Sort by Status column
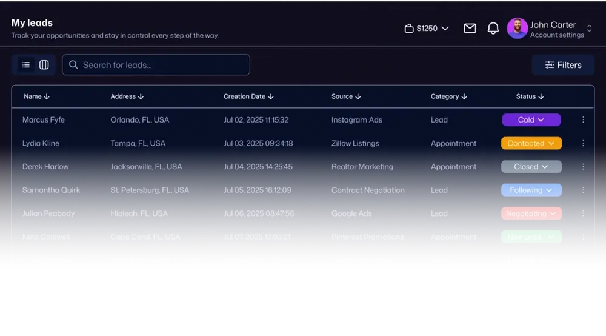 (530, 96)
